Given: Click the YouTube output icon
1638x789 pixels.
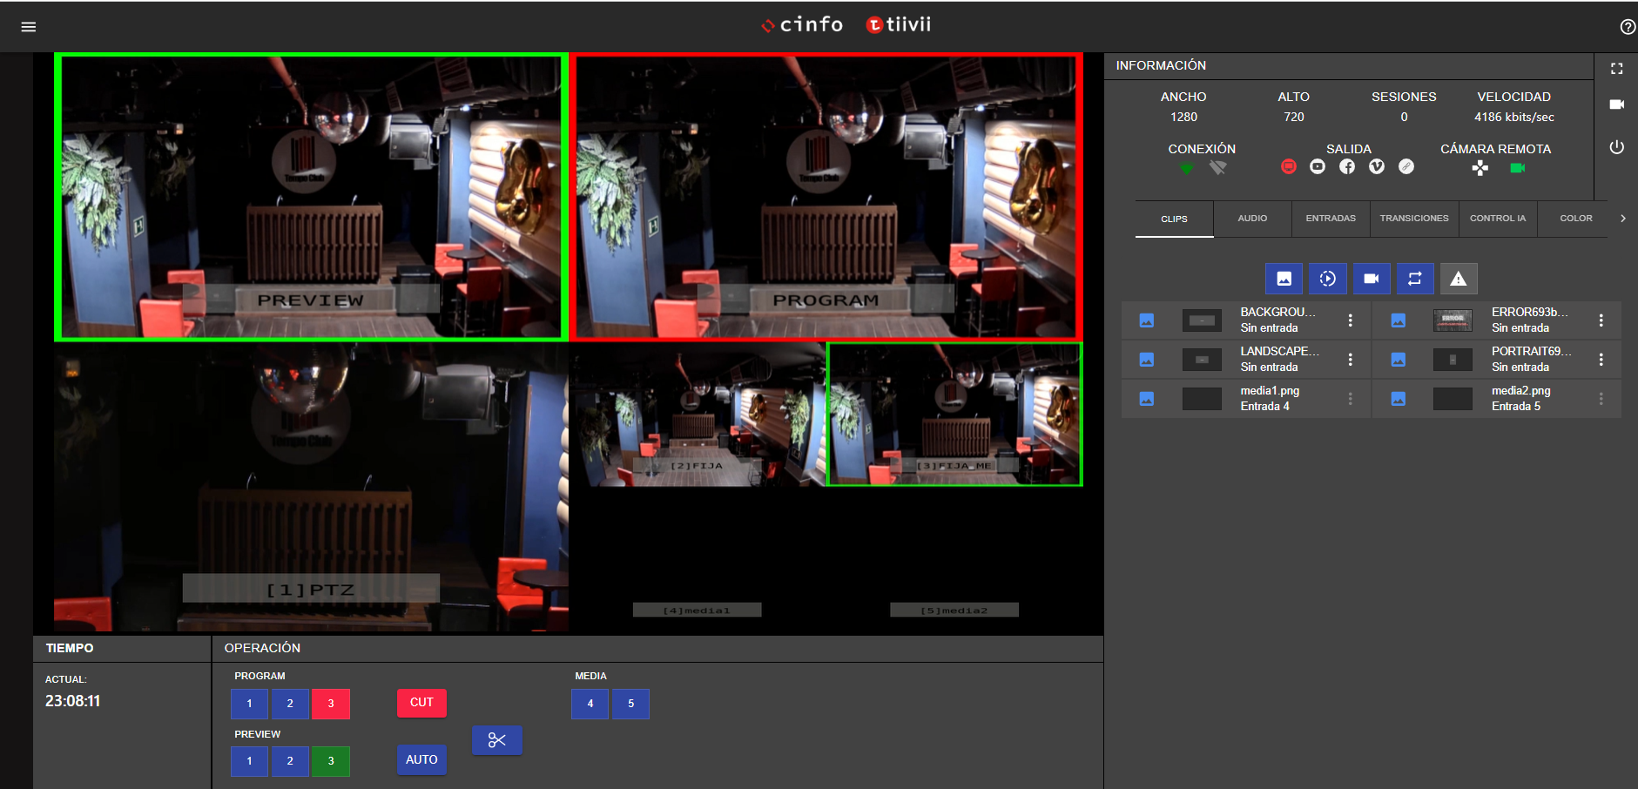Looking at the screenshot, I should pyautogui.click(x=1318, y=166).
